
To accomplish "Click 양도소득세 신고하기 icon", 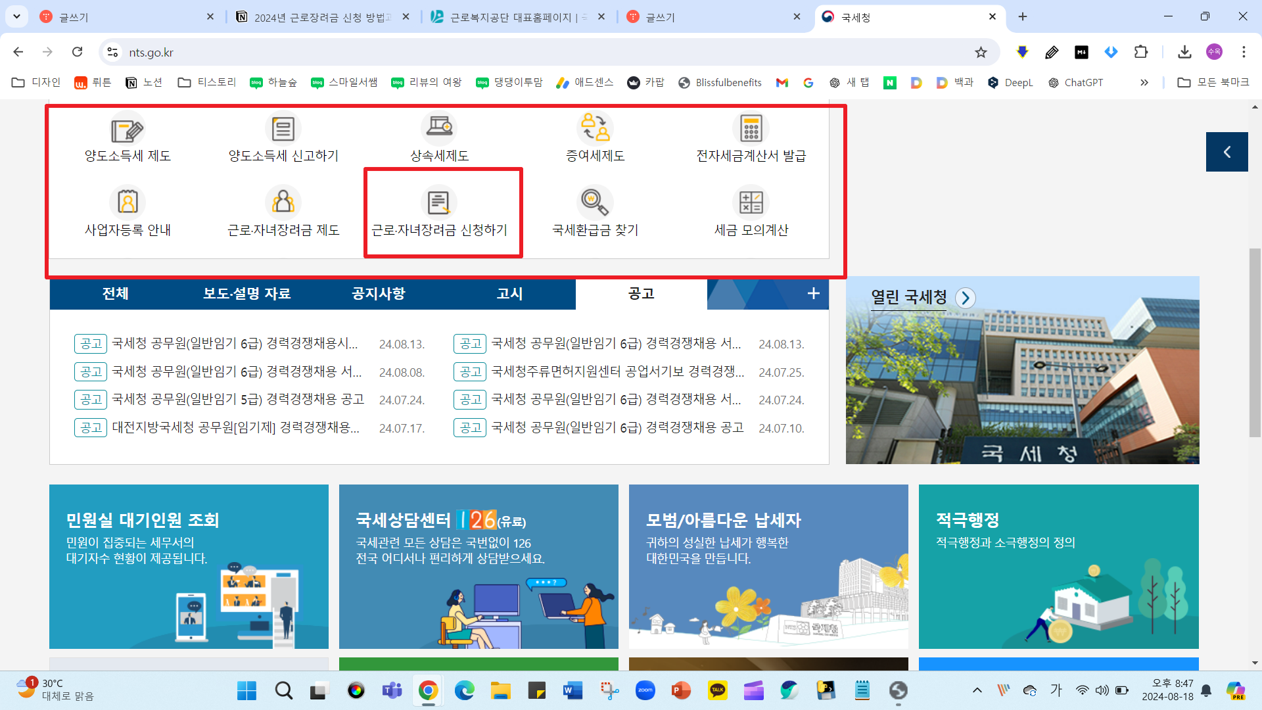I will [x=283, y=128].
